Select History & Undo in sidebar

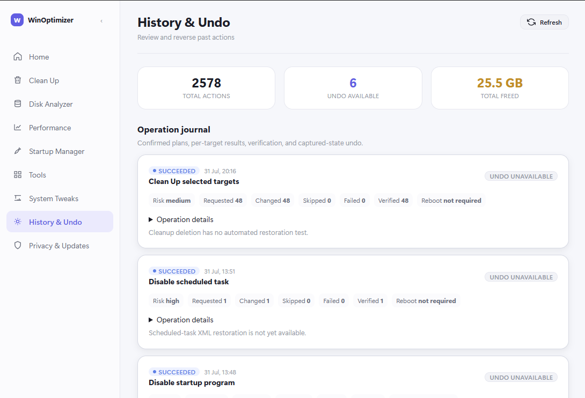[60, 222]
